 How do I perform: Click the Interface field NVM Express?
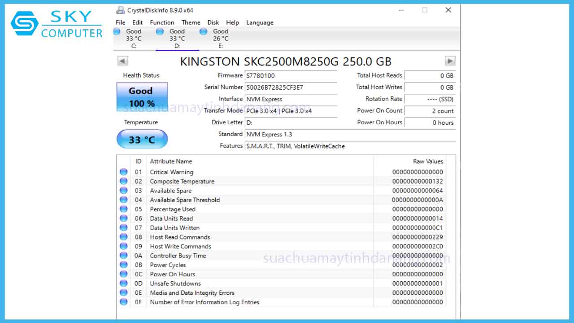(x=291, y=99)
